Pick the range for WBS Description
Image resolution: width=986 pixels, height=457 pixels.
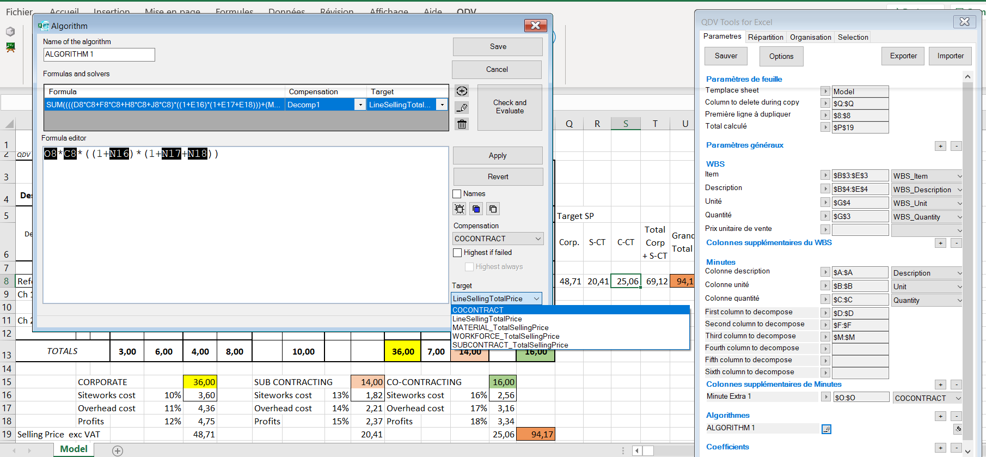[825, 189]
